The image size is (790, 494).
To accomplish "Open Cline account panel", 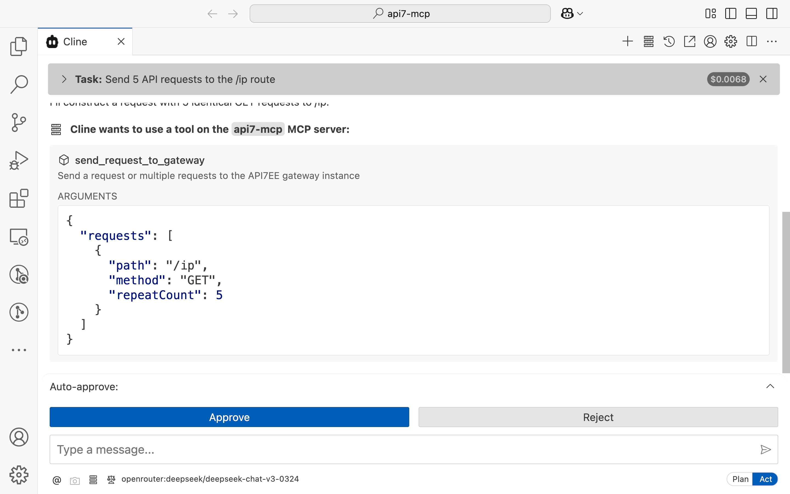I will 710,41.
